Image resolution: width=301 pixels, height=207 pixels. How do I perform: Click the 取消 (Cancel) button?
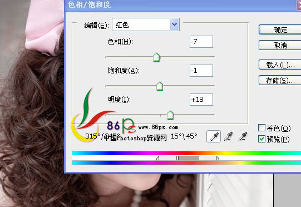280,45
